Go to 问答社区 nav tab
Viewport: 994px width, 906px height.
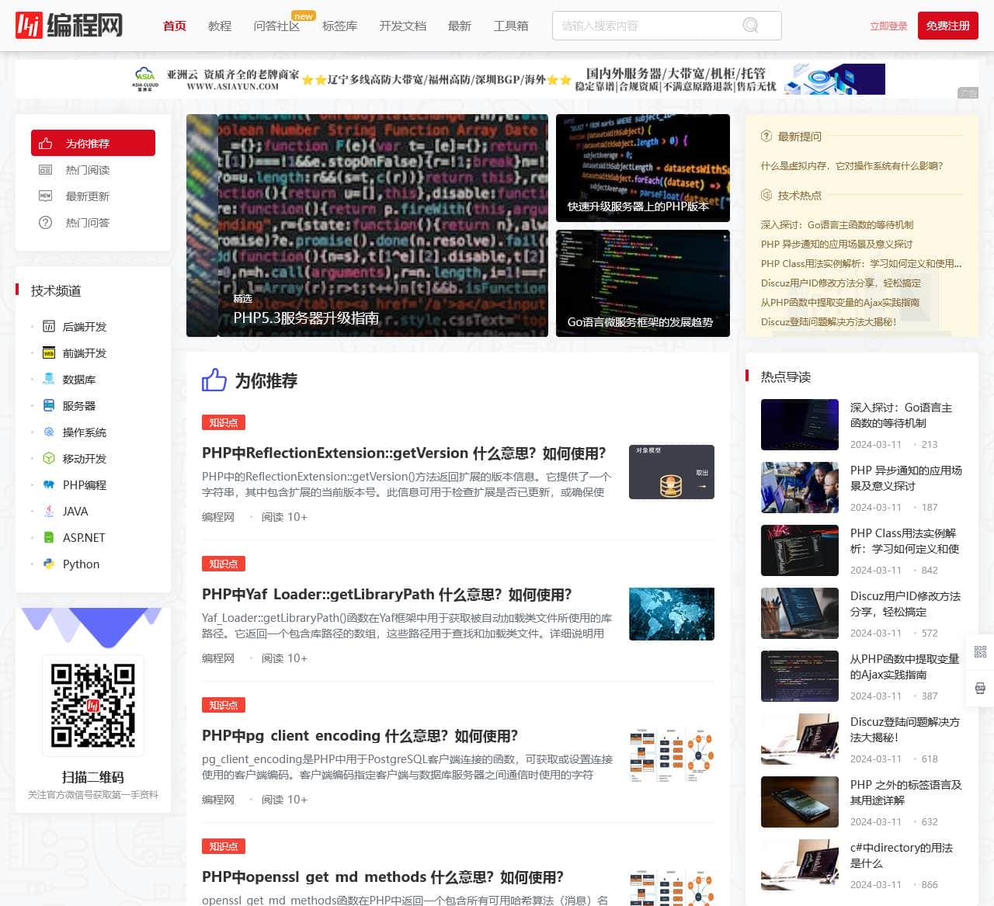[x=276, y=26]
